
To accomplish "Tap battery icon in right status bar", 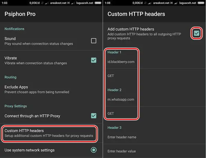I will 201,3.
